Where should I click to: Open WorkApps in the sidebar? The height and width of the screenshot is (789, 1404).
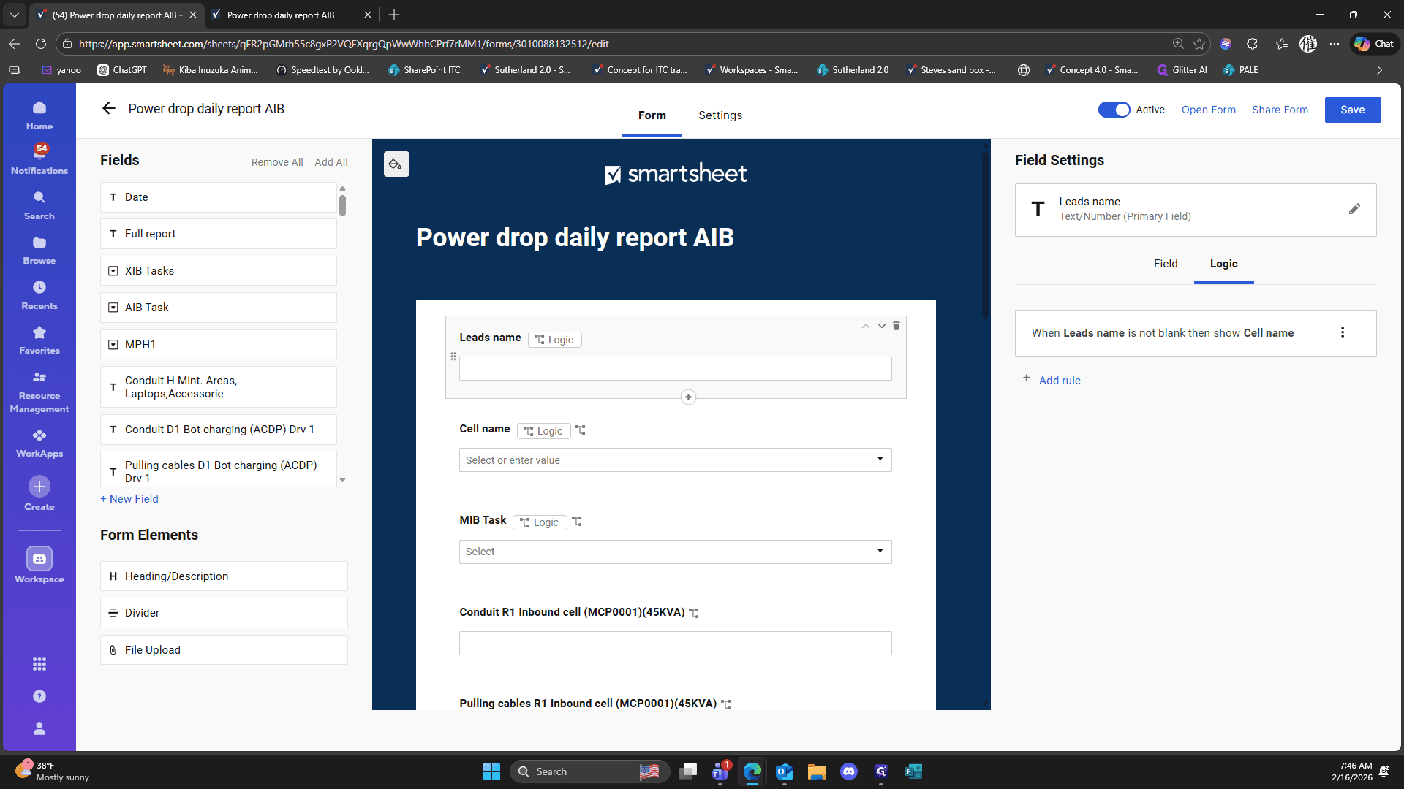[39, 443]
